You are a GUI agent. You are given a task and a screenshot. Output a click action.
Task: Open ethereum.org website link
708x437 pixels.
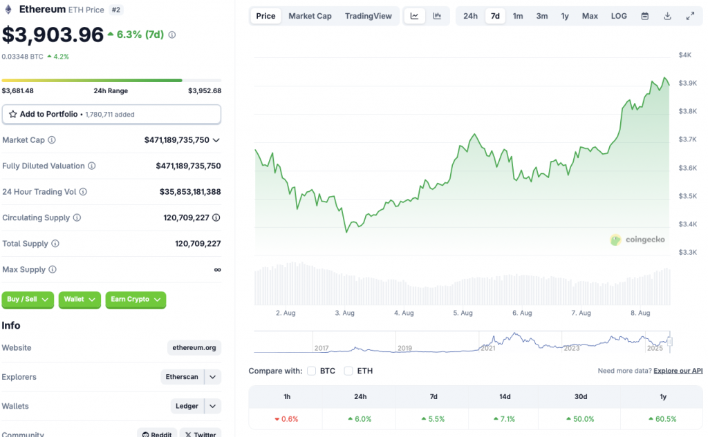click(x=194, y=348)
